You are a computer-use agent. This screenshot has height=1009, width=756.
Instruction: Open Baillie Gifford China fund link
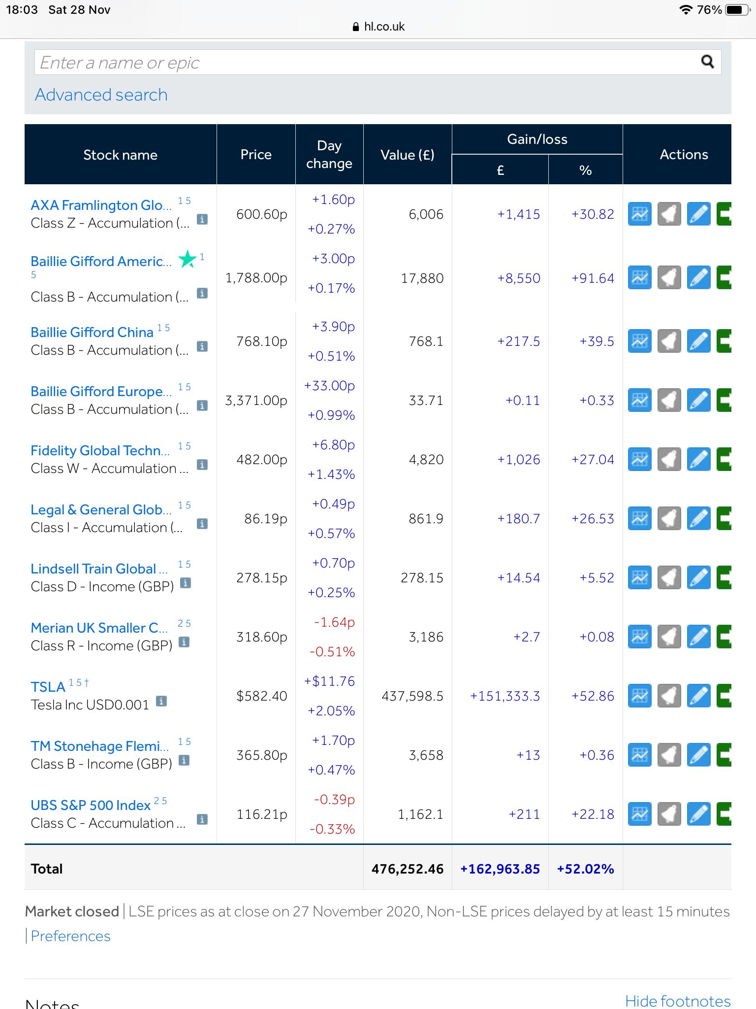[92, 333]
